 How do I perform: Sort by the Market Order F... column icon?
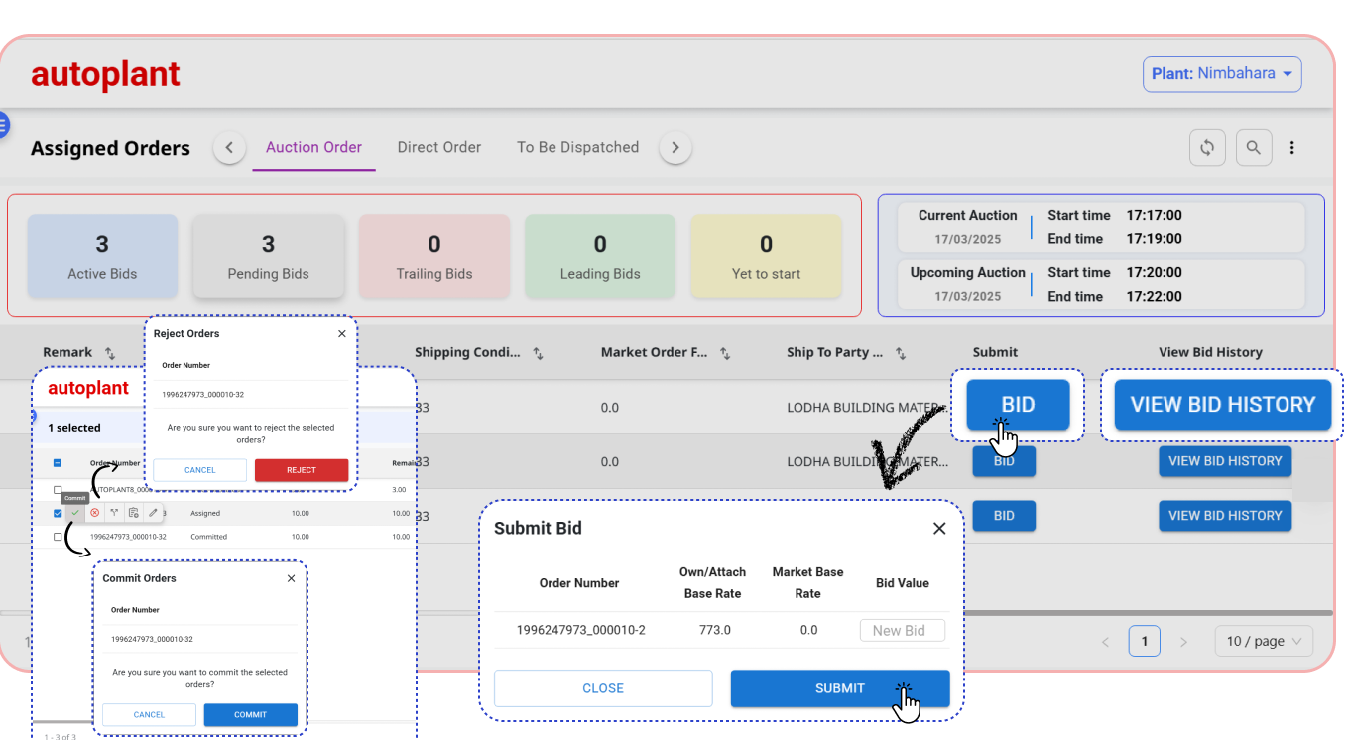pos(725,353)
